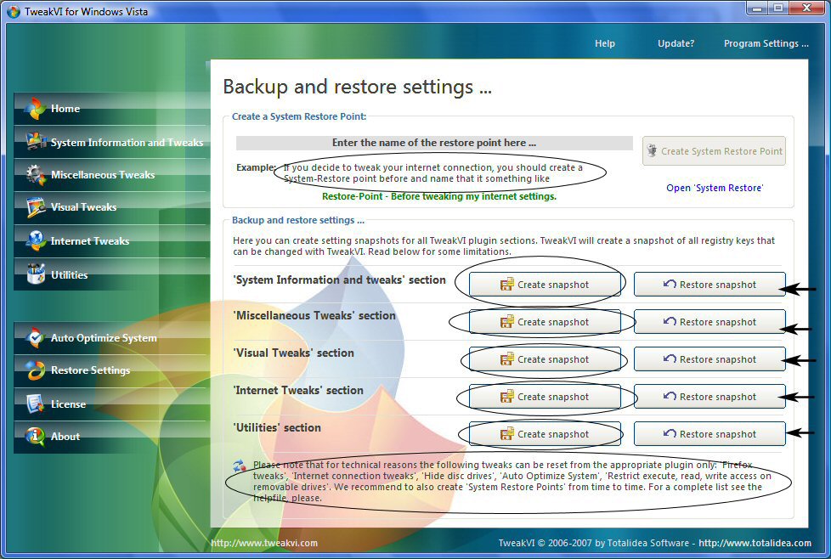This screenshot has width=831, height=559.
Task: Restore snapshot for Visual Tweaks section
Action: tap(709, 359)
